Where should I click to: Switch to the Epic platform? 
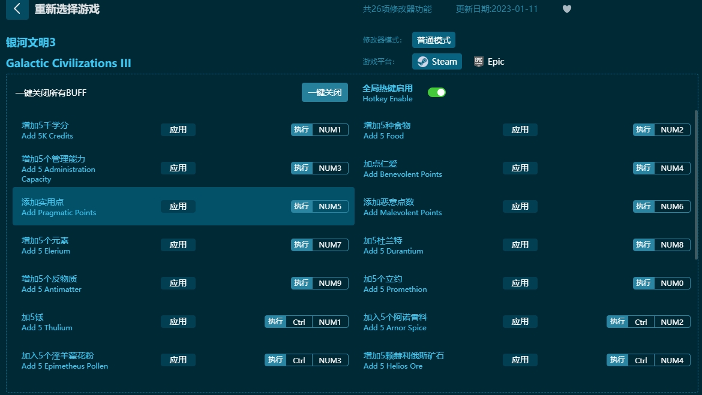489,61
